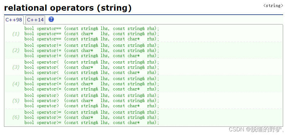288x135 pixels.
Task: Select the (2) label for operator!= overloads
Action: coord(16,50)
